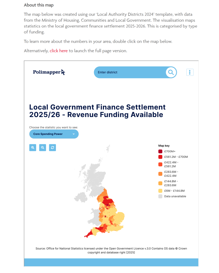The image size is (219, 273).
Task: Select the Data unavailable grey swatch
Action: 160,196
